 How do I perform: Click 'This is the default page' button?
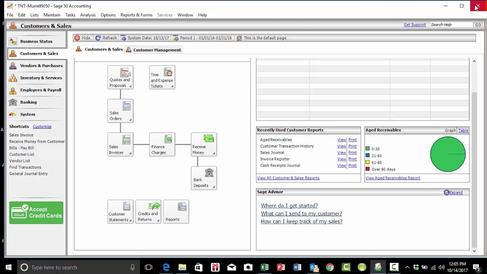click(x=261, y=38)
